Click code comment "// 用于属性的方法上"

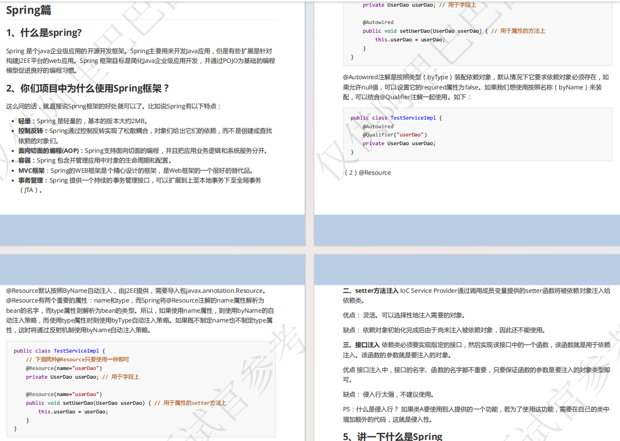click(x=518, y=31)
